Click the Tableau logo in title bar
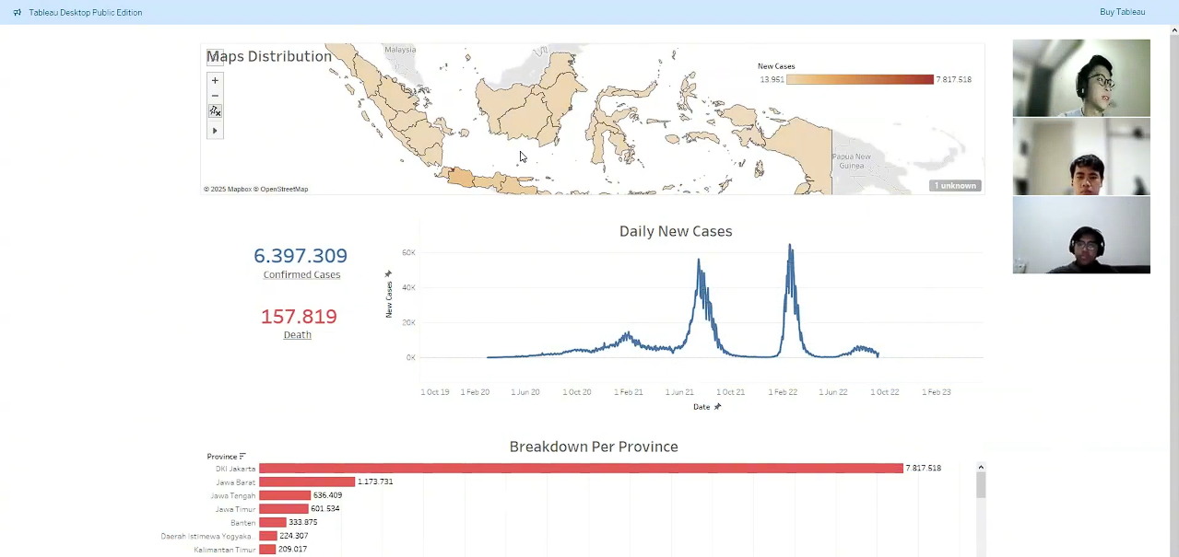1179x557 pixels. click(18, 13)
